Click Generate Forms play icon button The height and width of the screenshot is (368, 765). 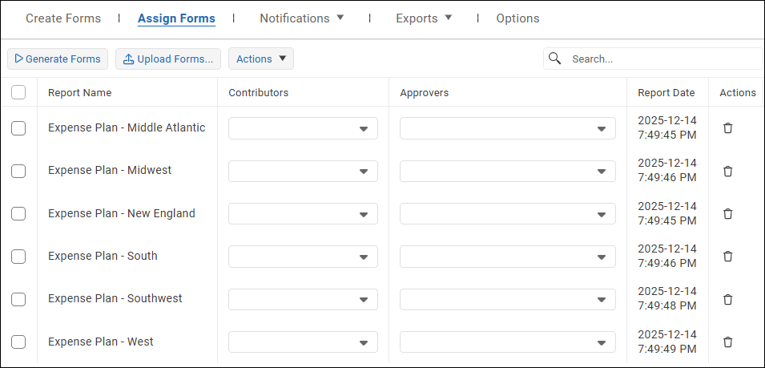tap(58, 59)
